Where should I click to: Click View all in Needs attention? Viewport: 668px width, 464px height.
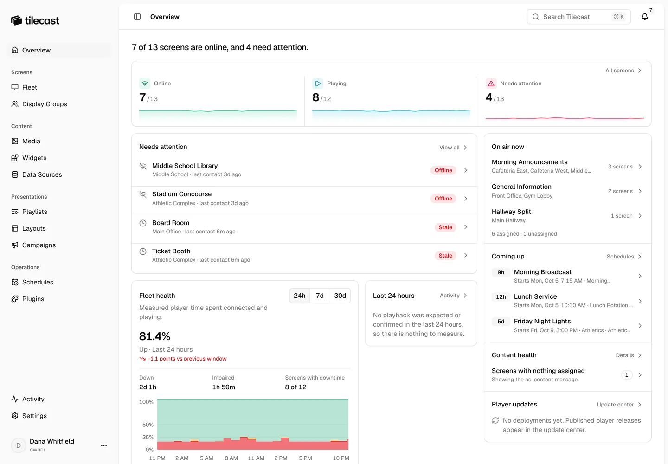click(453, 148)
